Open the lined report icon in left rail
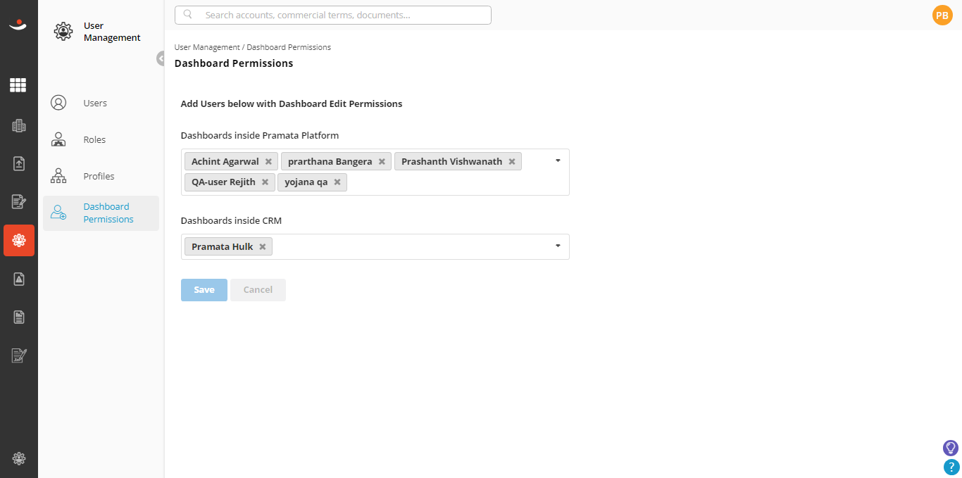 click(18, 317)
